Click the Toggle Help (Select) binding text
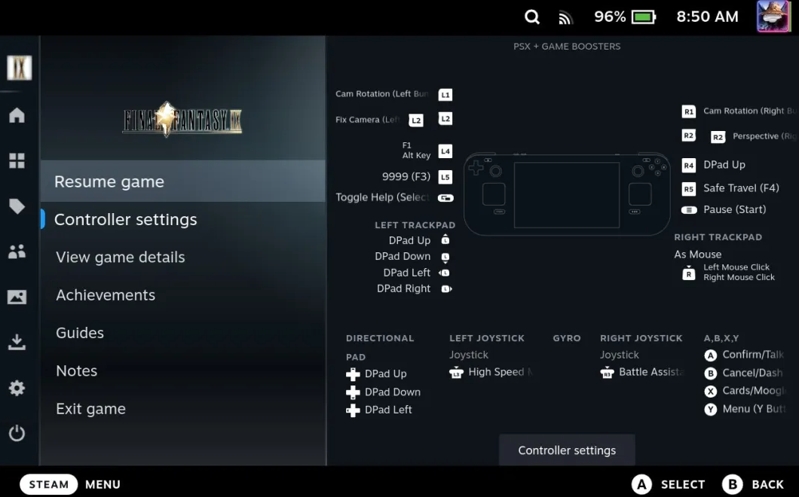Viewport: 799px width, 497px height. [382, 197]
